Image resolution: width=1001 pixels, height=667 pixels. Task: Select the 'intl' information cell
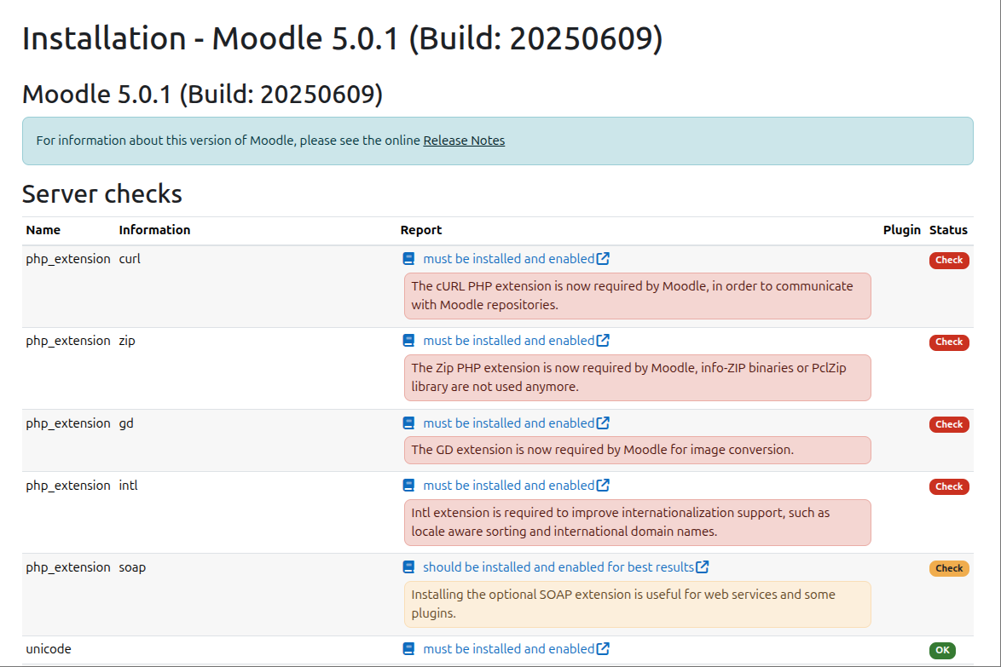(128, 486)
